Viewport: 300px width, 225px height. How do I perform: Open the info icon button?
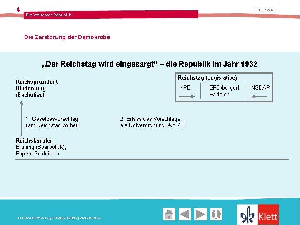tap(216, 214)
